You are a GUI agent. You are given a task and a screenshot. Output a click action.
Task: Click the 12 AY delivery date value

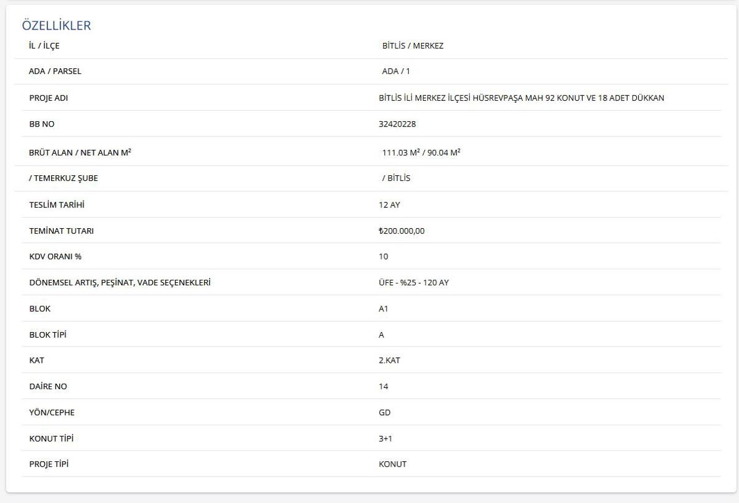tap(389, 205)
